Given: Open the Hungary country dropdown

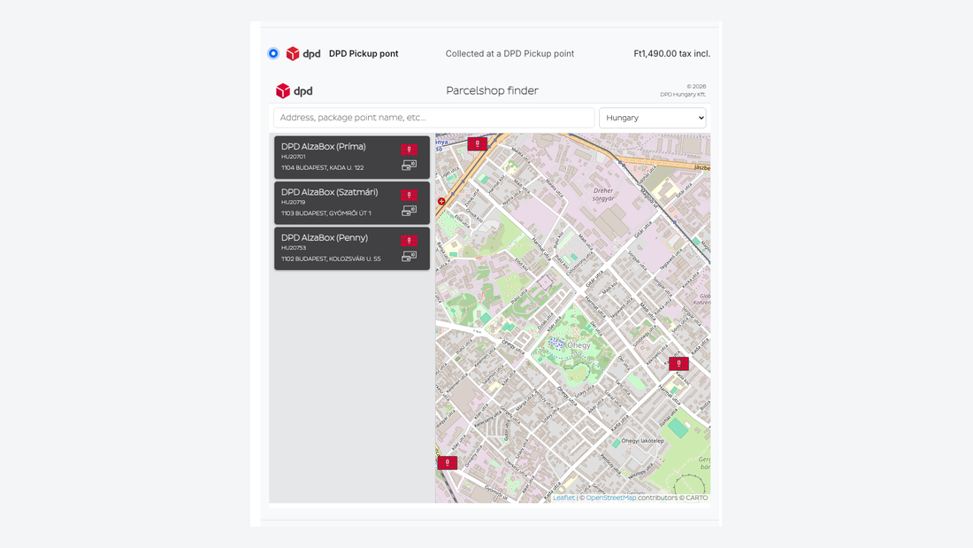Looking at the screenshot, I should pyautogui.click(x=652, y=118).
